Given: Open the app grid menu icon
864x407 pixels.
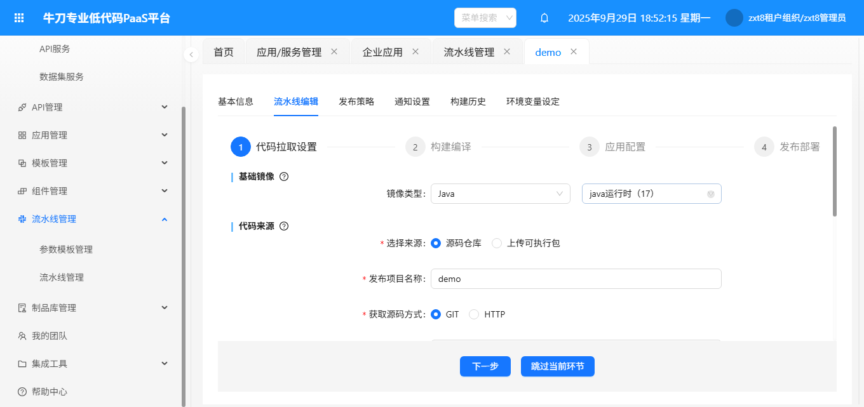Looking at the screenshot, I should click(x=19, y=18).
